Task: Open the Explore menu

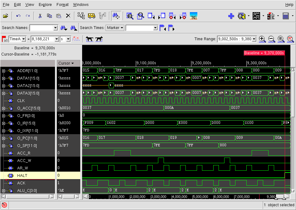Action: tap(45, 5)
